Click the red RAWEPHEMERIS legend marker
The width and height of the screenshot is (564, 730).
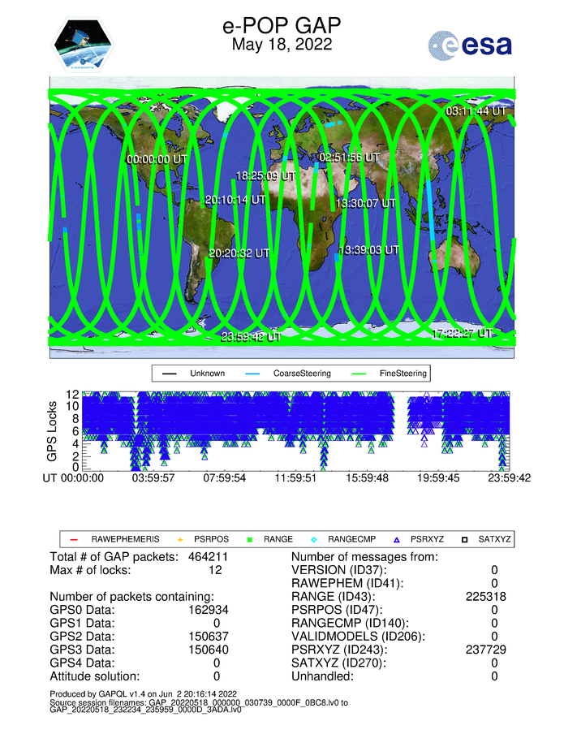coord(74,538)
